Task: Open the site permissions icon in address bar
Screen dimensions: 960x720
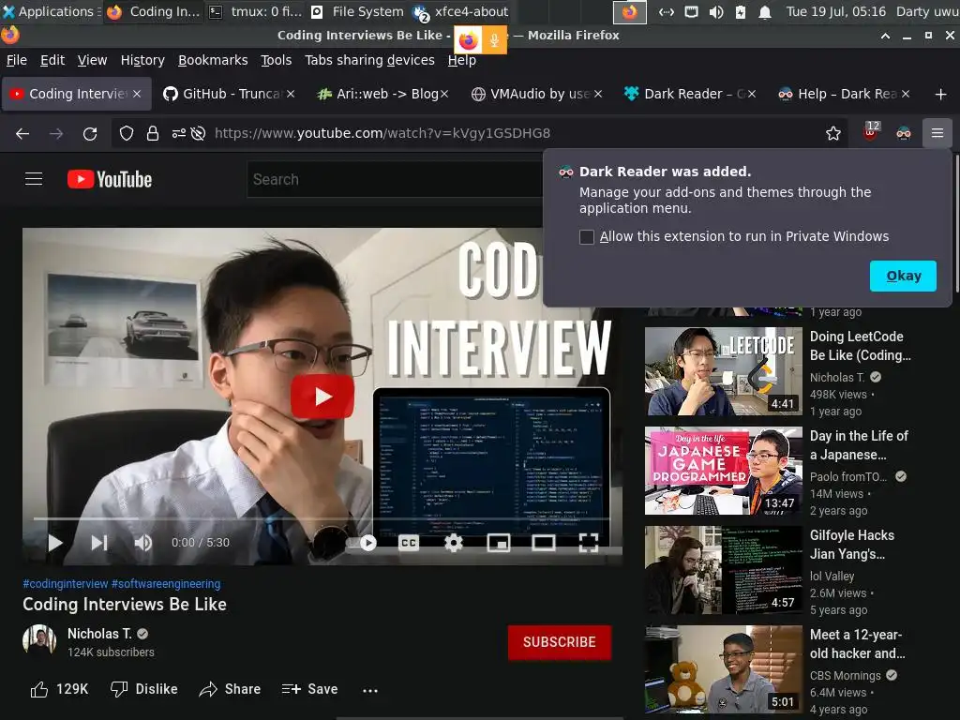Action: 178,133
